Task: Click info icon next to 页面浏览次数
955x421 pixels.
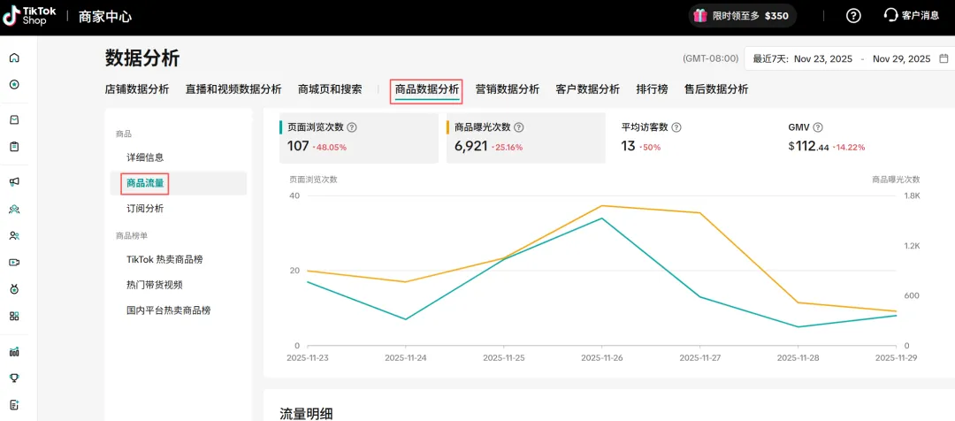Action: click(x=352, y=127)
